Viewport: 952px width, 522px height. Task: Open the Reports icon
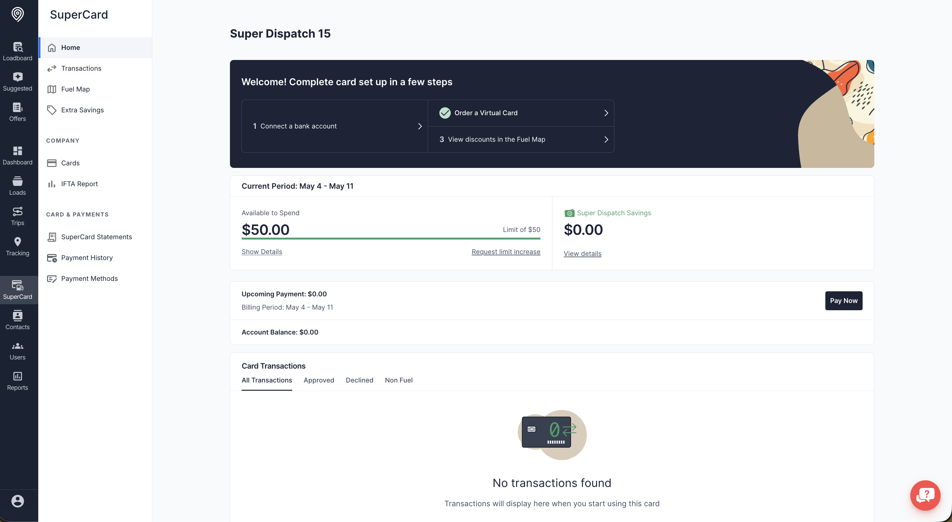coord(17,376)
